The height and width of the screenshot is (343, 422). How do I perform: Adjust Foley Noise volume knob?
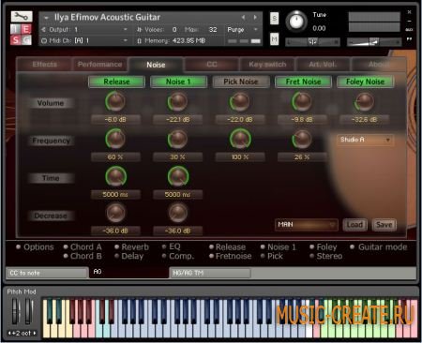364,101
